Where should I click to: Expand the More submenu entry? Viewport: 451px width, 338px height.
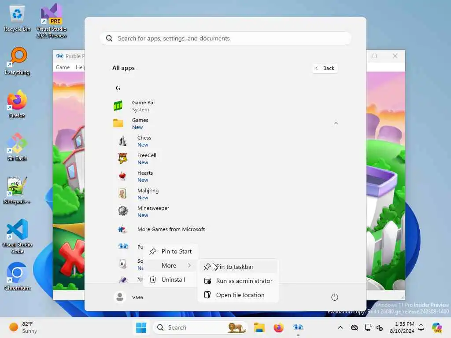point(171,265)
